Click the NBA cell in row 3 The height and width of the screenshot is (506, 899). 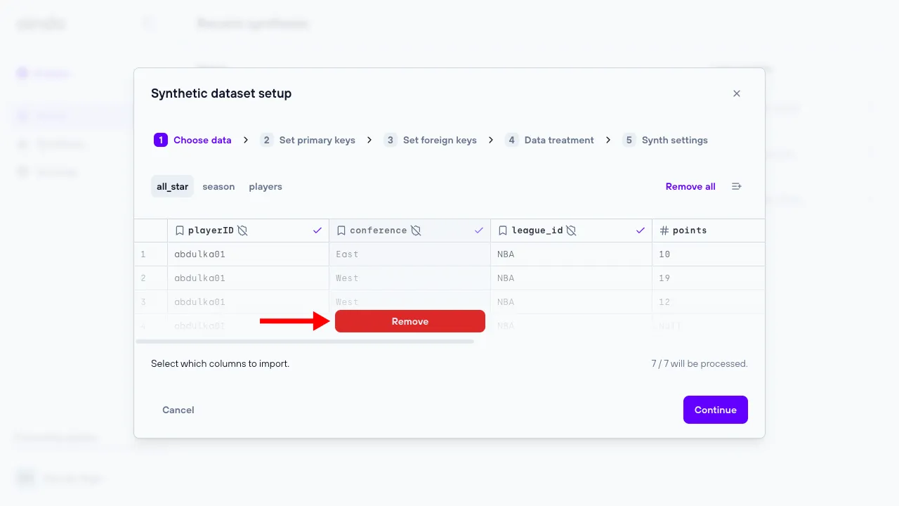[571, 302]
